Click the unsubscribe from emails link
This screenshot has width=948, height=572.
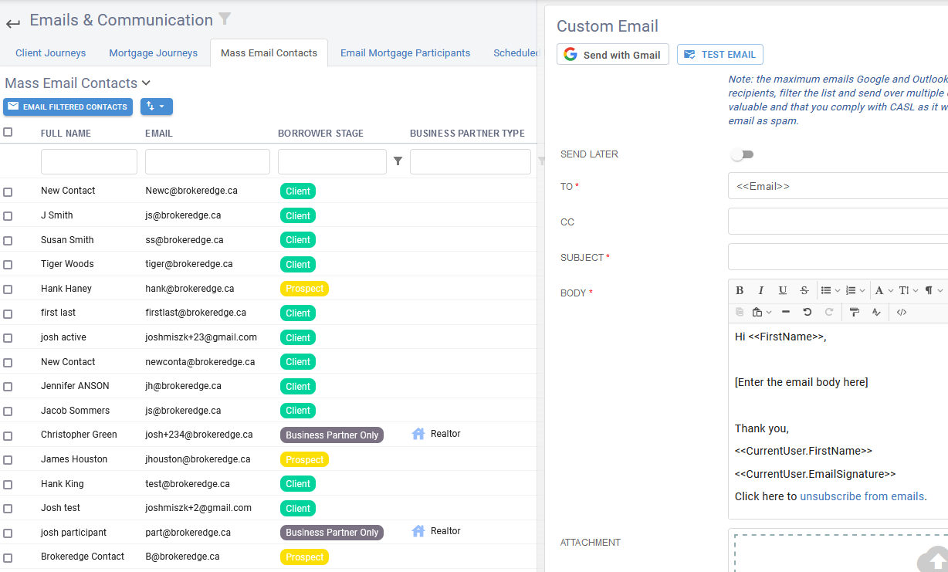click(862, 496)
